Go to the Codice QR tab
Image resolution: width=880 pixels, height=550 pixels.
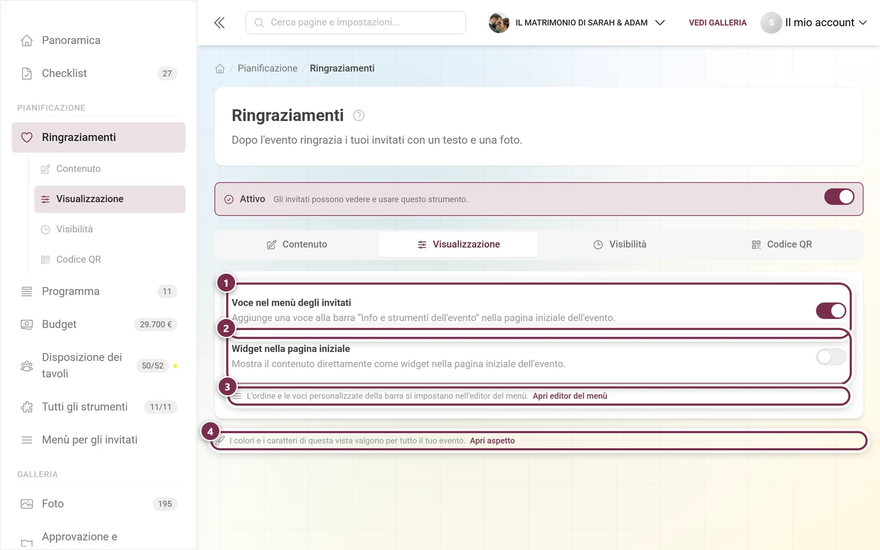[781, 244]
